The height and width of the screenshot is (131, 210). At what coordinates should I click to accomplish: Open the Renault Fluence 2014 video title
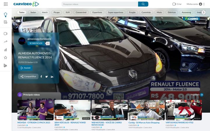(35, 55)
